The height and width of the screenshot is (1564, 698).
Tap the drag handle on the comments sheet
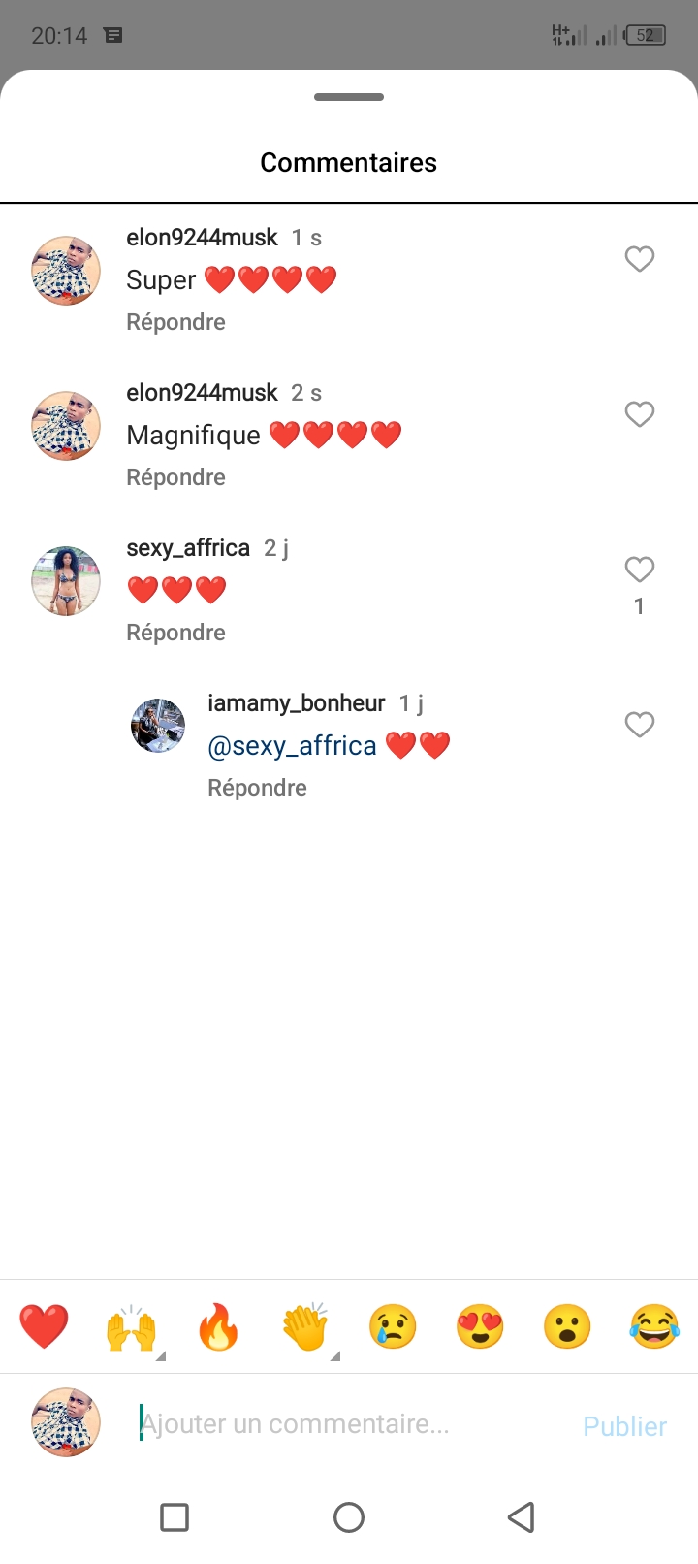(x=349, y=97)
